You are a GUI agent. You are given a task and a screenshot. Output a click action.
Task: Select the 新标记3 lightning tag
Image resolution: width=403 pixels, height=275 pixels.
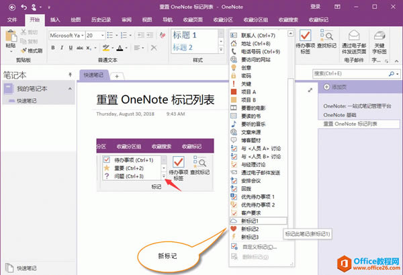(x=258, y=237)
